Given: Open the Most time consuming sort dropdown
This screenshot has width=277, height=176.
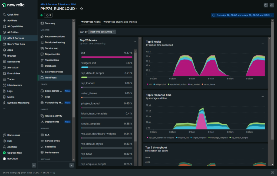Looking at the screenshot, I should point(102,32).
